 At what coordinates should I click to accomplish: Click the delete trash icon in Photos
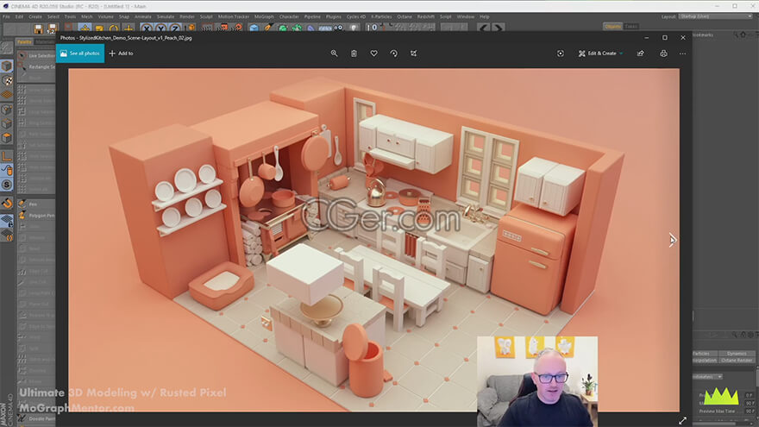354,53
